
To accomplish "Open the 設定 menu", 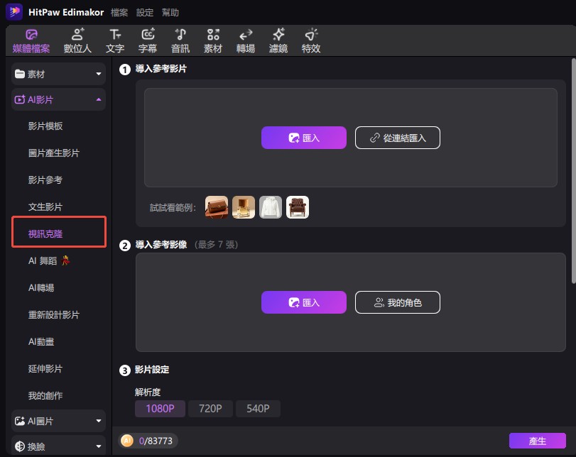I will (x=145, y=13).
